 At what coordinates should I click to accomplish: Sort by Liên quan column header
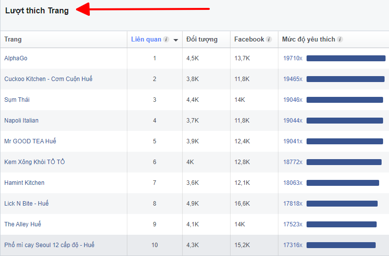(x=146, y=39)
